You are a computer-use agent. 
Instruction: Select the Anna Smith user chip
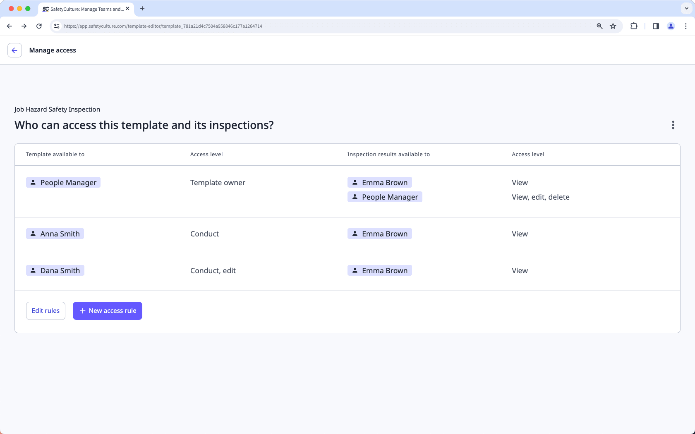tap(55, 234)
